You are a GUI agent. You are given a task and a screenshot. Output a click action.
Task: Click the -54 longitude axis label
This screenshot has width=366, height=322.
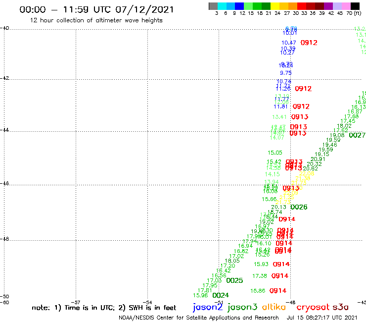pos(147,302)
